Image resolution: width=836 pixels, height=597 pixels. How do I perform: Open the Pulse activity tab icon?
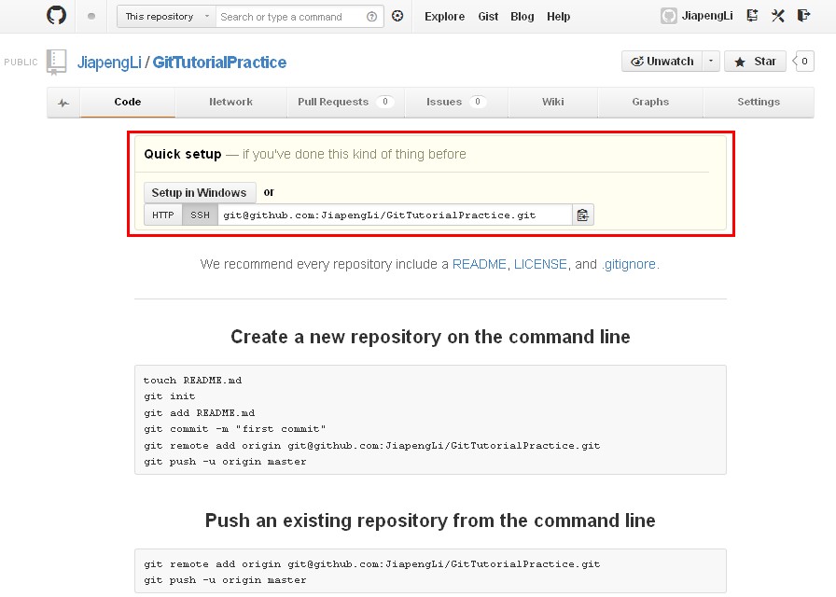[x=63, y=103]
